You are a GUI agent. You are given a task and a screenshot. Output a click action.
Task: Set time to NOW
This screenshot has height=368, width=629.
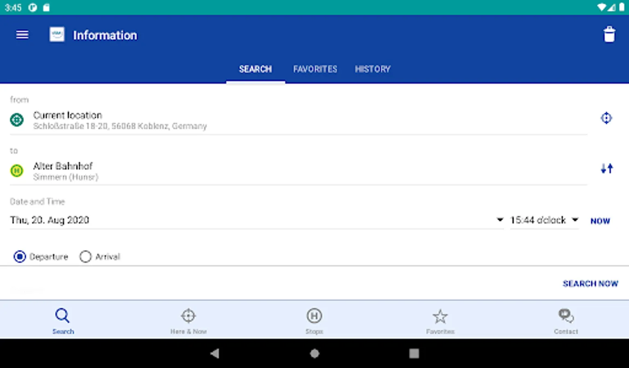point(600,221)
